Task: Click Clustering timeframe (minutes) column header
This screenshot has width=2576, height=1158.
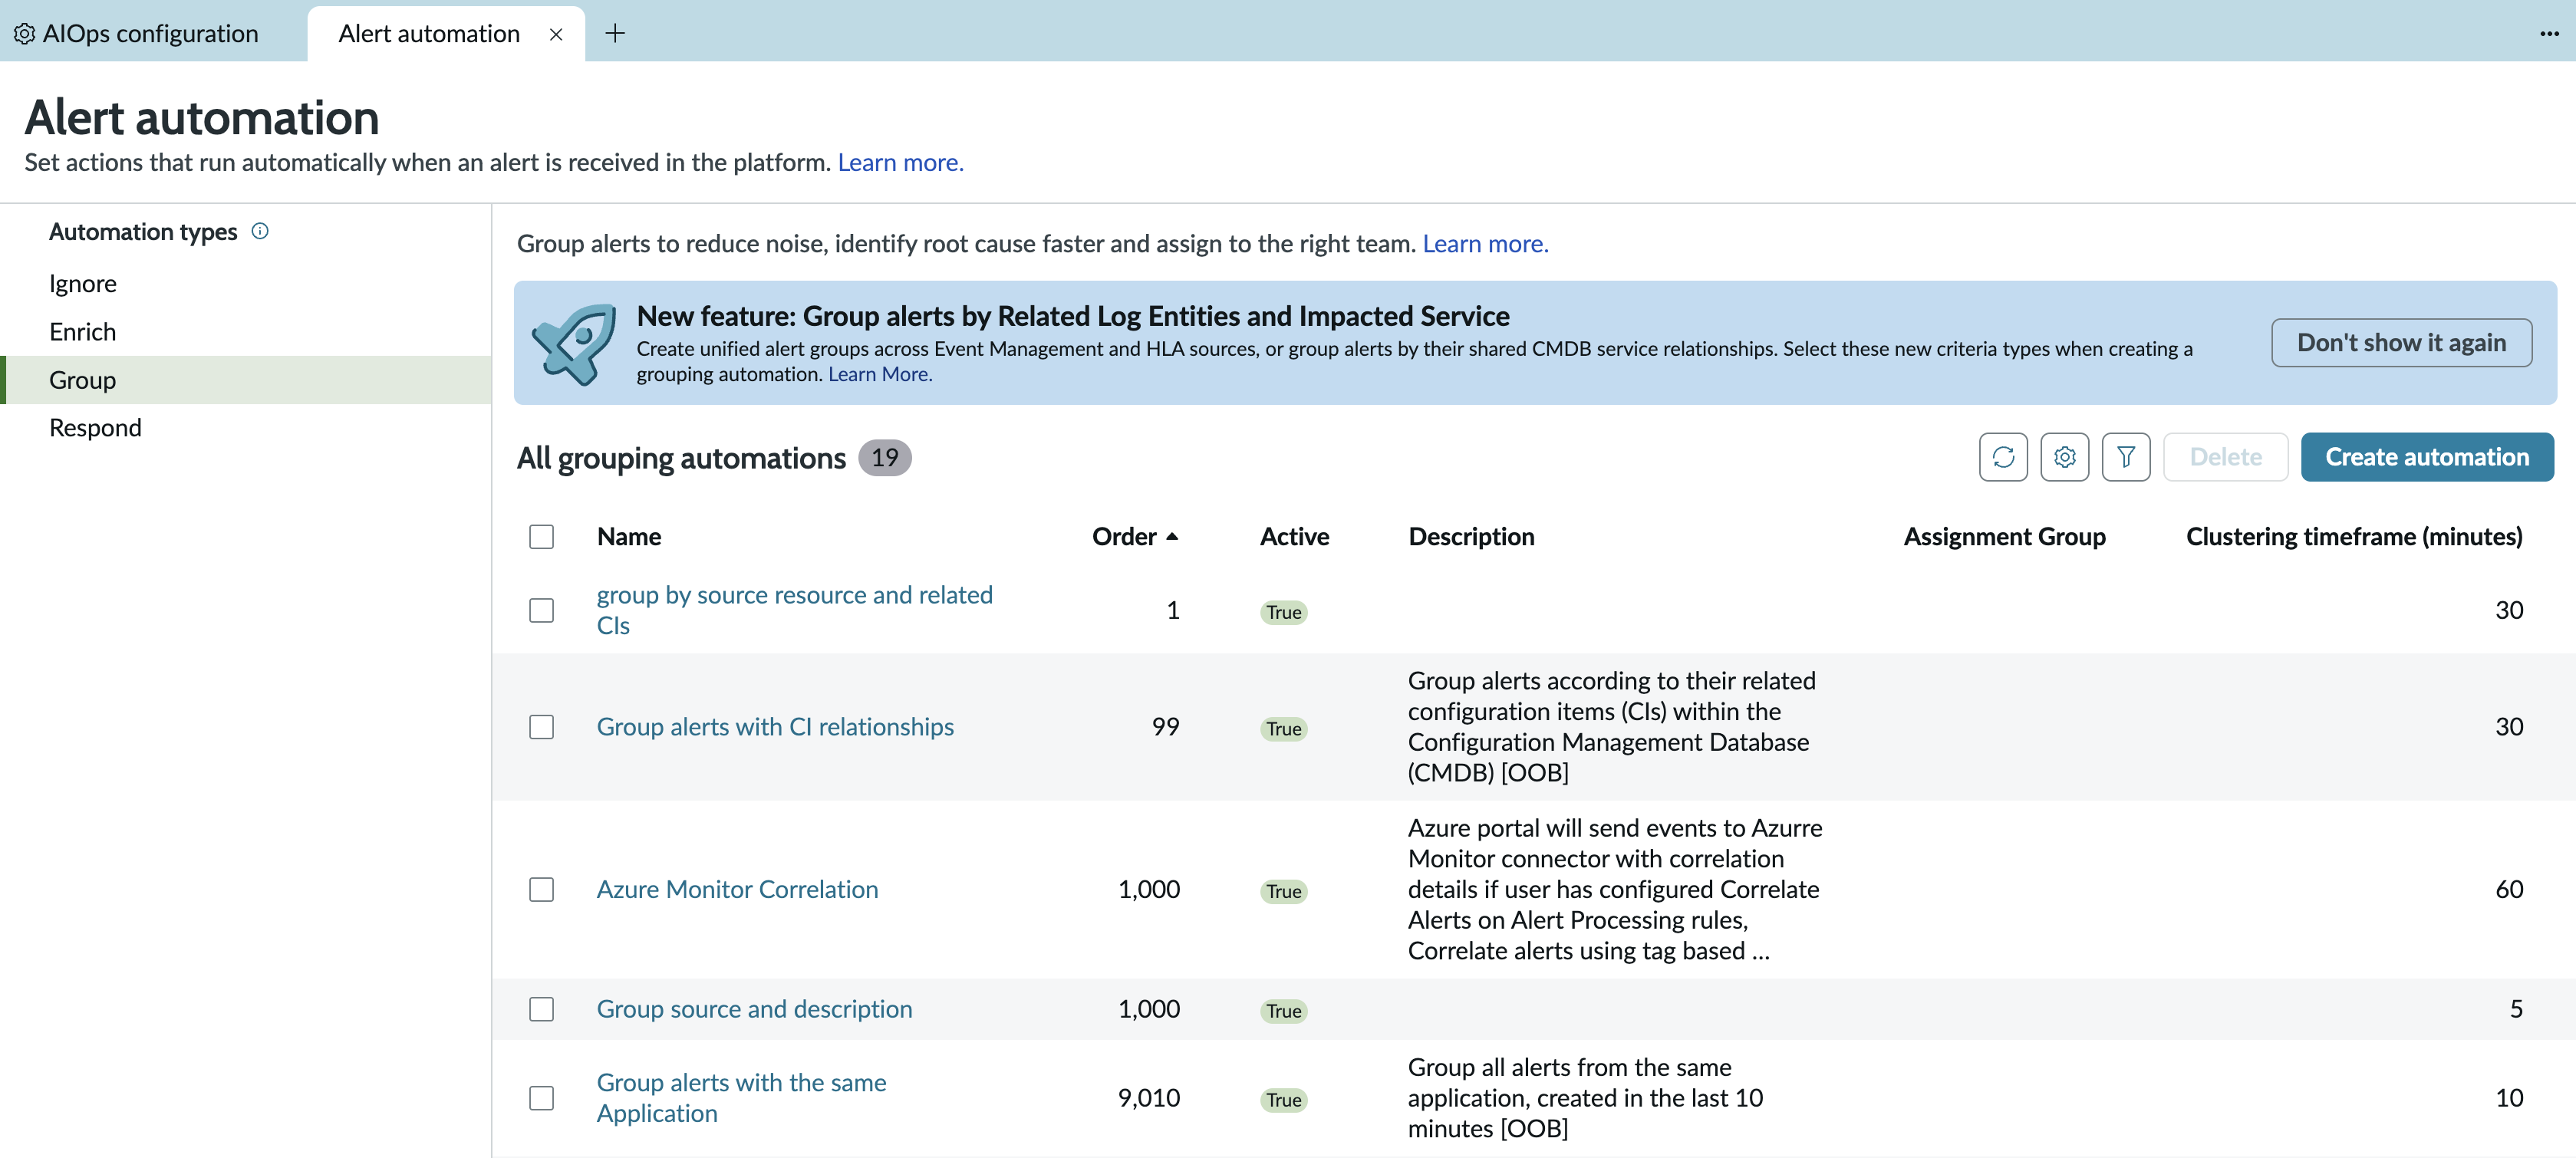Action: point(2354,537)
